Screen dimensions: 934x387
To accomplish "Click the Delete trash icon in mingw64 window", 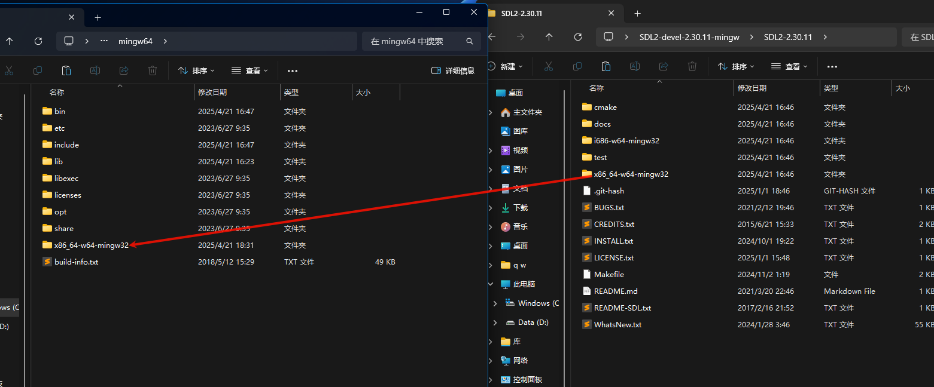I will 153,70.
